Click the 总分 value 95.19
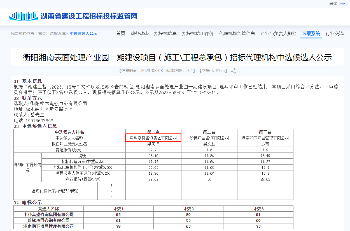 pyautogui.click(x=153, y=156)
